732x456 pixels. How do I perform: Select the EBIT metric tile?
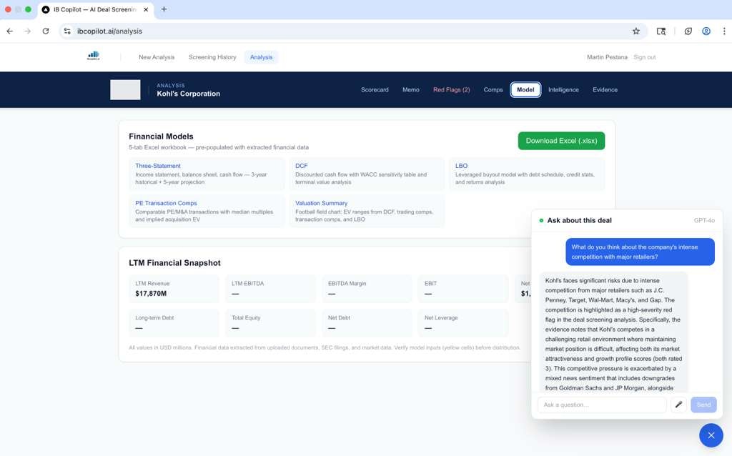pyautogui.click(x=463, y=289)
